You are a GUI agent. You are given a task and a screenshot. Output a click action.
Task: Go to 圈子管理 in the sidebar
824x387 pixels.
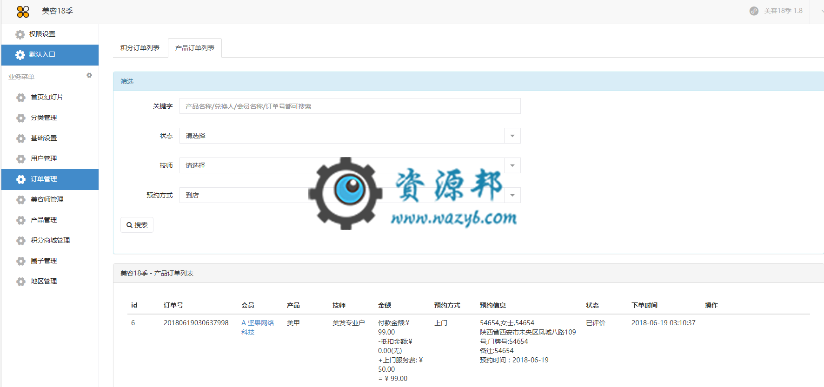pyautogui.click(x=50, y=261)
